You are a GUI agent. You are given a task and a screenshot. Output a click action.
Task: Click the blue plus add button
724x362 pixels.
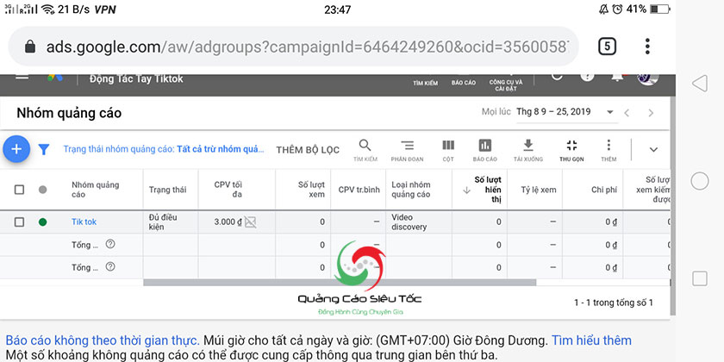(x=16, y=149)
